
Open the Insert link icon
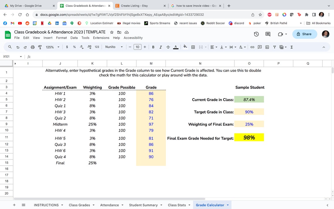click(252, 47)
